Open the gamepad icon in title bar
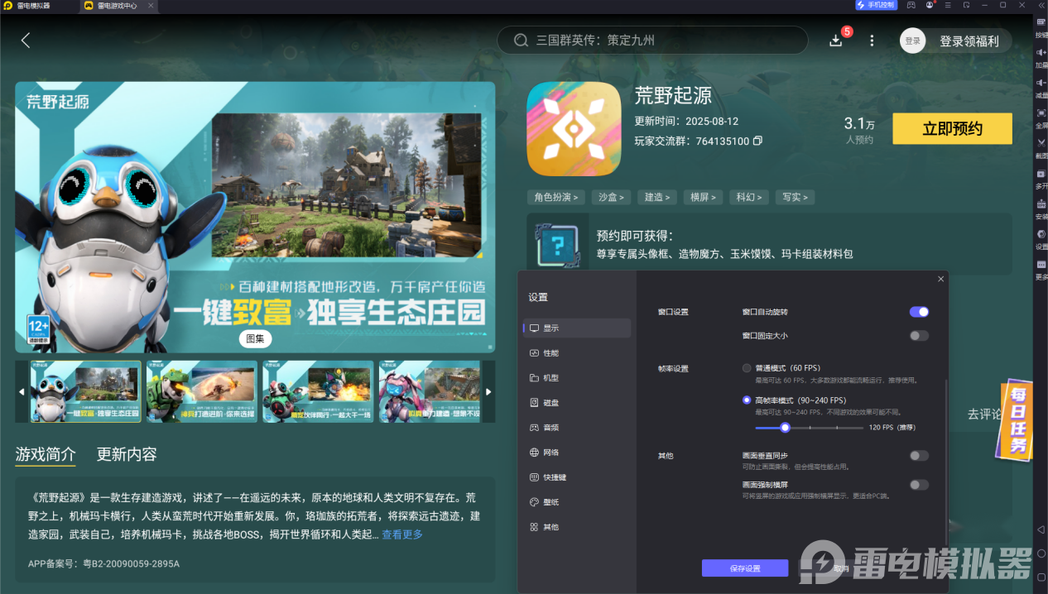The height and width of the screenshot is (594, 1048). point(911,5)
